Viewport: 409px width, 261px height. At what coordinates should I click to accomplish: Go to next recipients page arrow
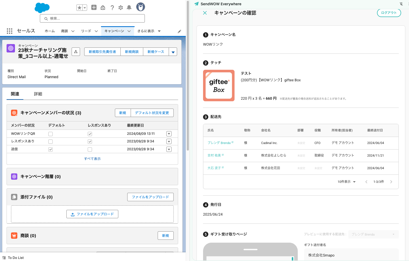391,182
